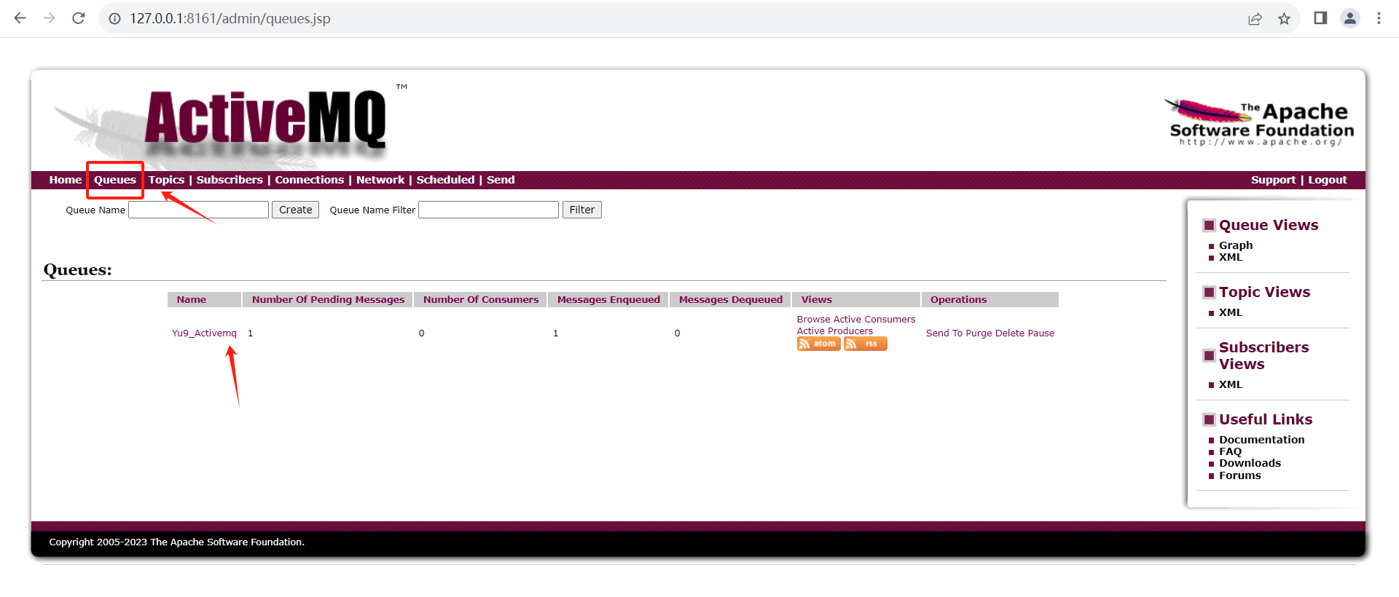Select the address bar URL
The height and width of the screenshot is (597, 1399).
click(x=230, y=18)
